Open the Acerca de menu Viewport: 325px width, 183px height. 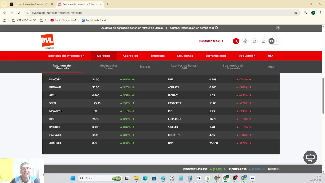pyautogui.click(x=130, y=56)
